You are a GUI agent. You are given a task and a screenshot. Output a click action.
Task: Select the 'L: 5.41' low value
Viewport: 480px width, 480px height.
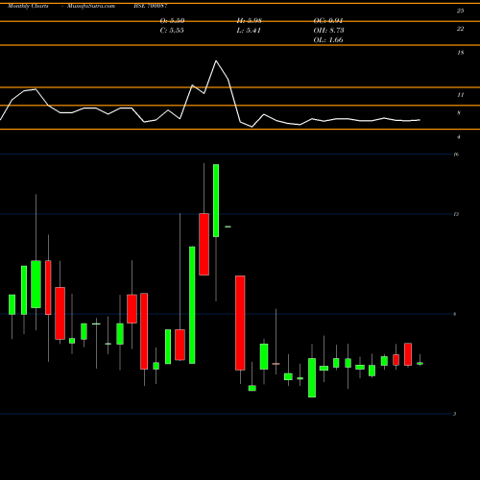(249, 31)
